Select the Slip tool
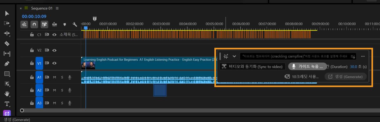This screenshot has height=122, width=380. point(7,53)
